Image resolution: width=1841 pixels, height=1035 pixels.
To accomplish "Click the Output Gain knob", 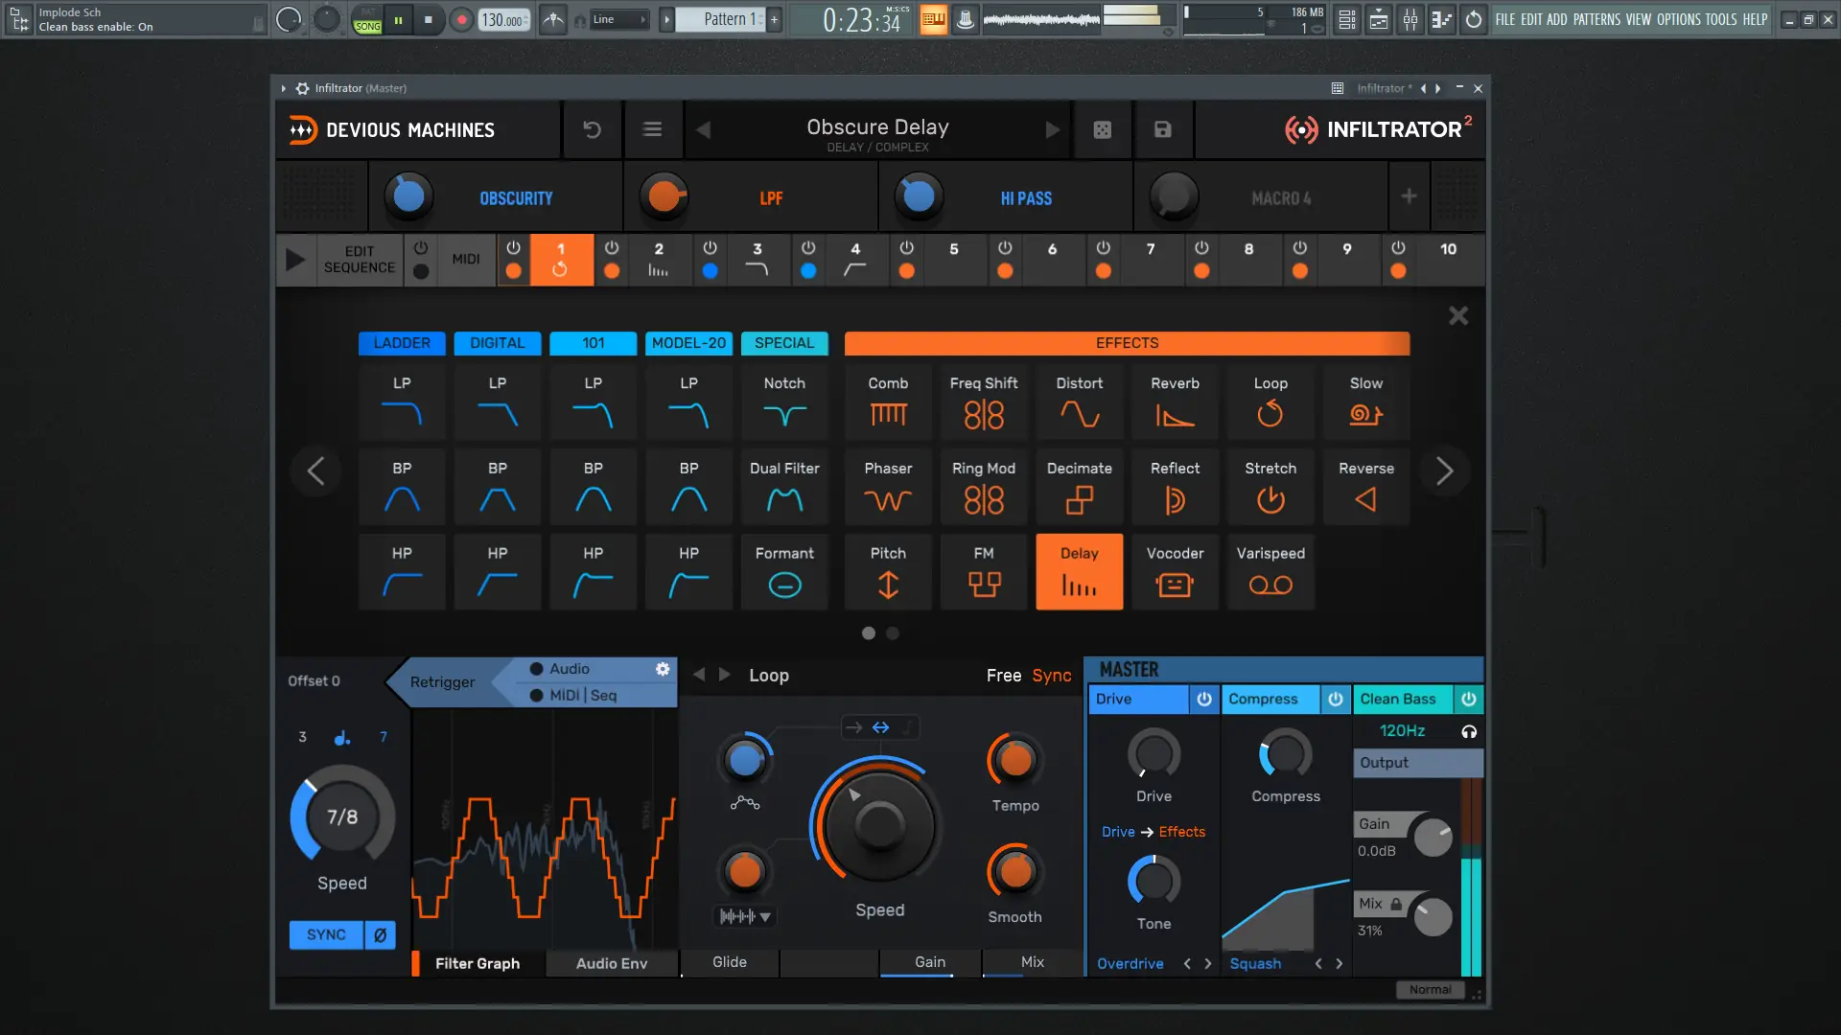I will tap(1433, 838).
